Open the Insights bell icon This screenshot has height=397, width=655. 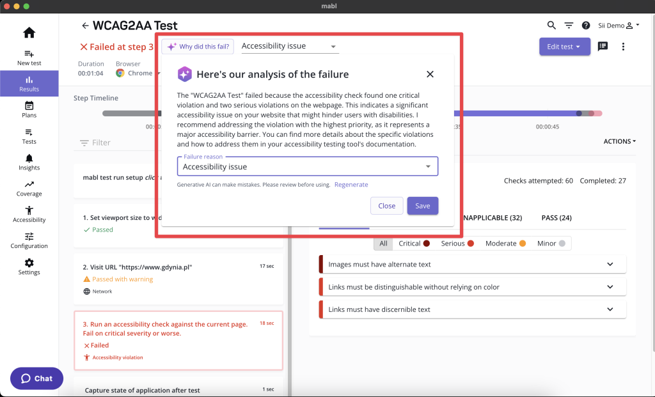coord(29,158)
